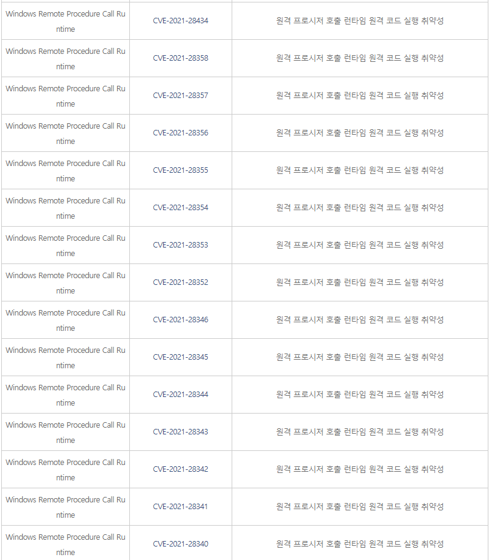Click the product name cell for CVE-2021-28343
The height and width of the screenshot is (560, 489).
[x=65, y=432]
